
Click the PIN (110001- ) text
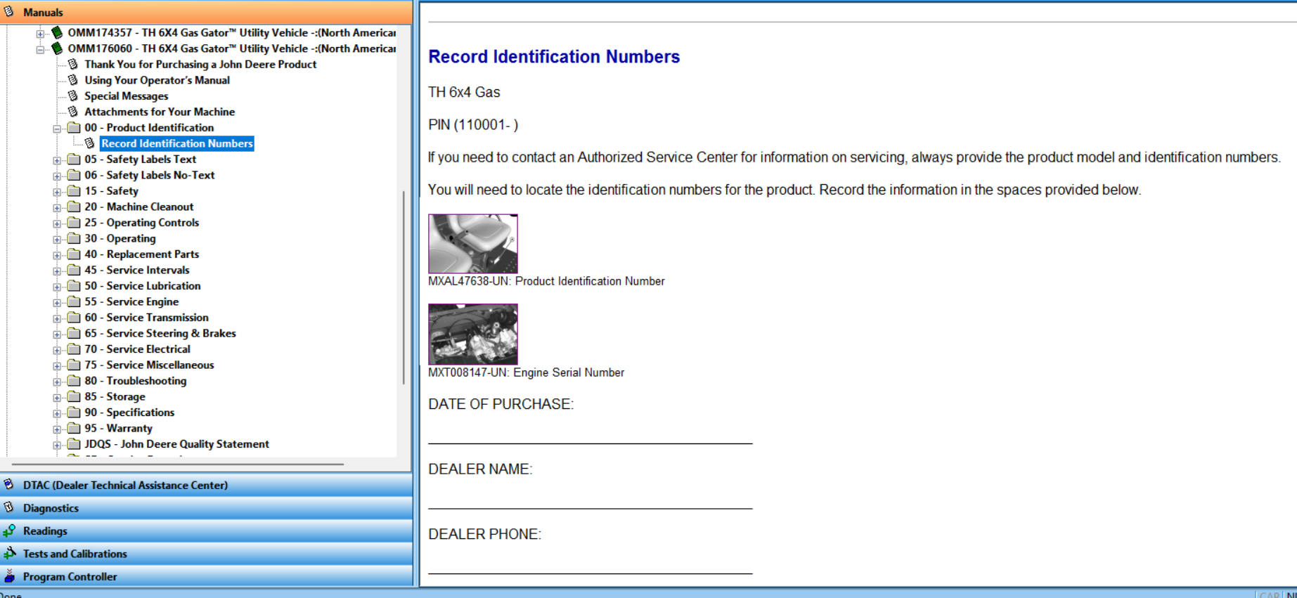coord(473,124)
